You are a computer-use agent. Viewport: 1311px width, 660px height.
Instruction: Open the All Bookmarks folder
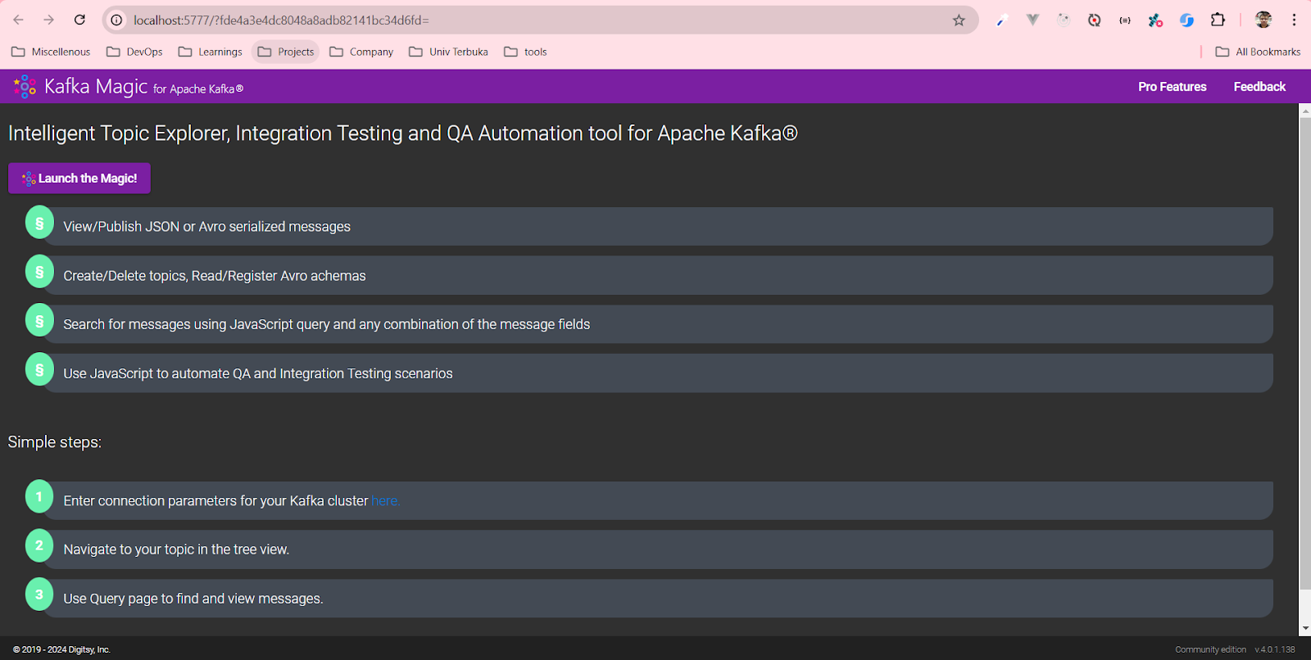tap(1259, 52)
